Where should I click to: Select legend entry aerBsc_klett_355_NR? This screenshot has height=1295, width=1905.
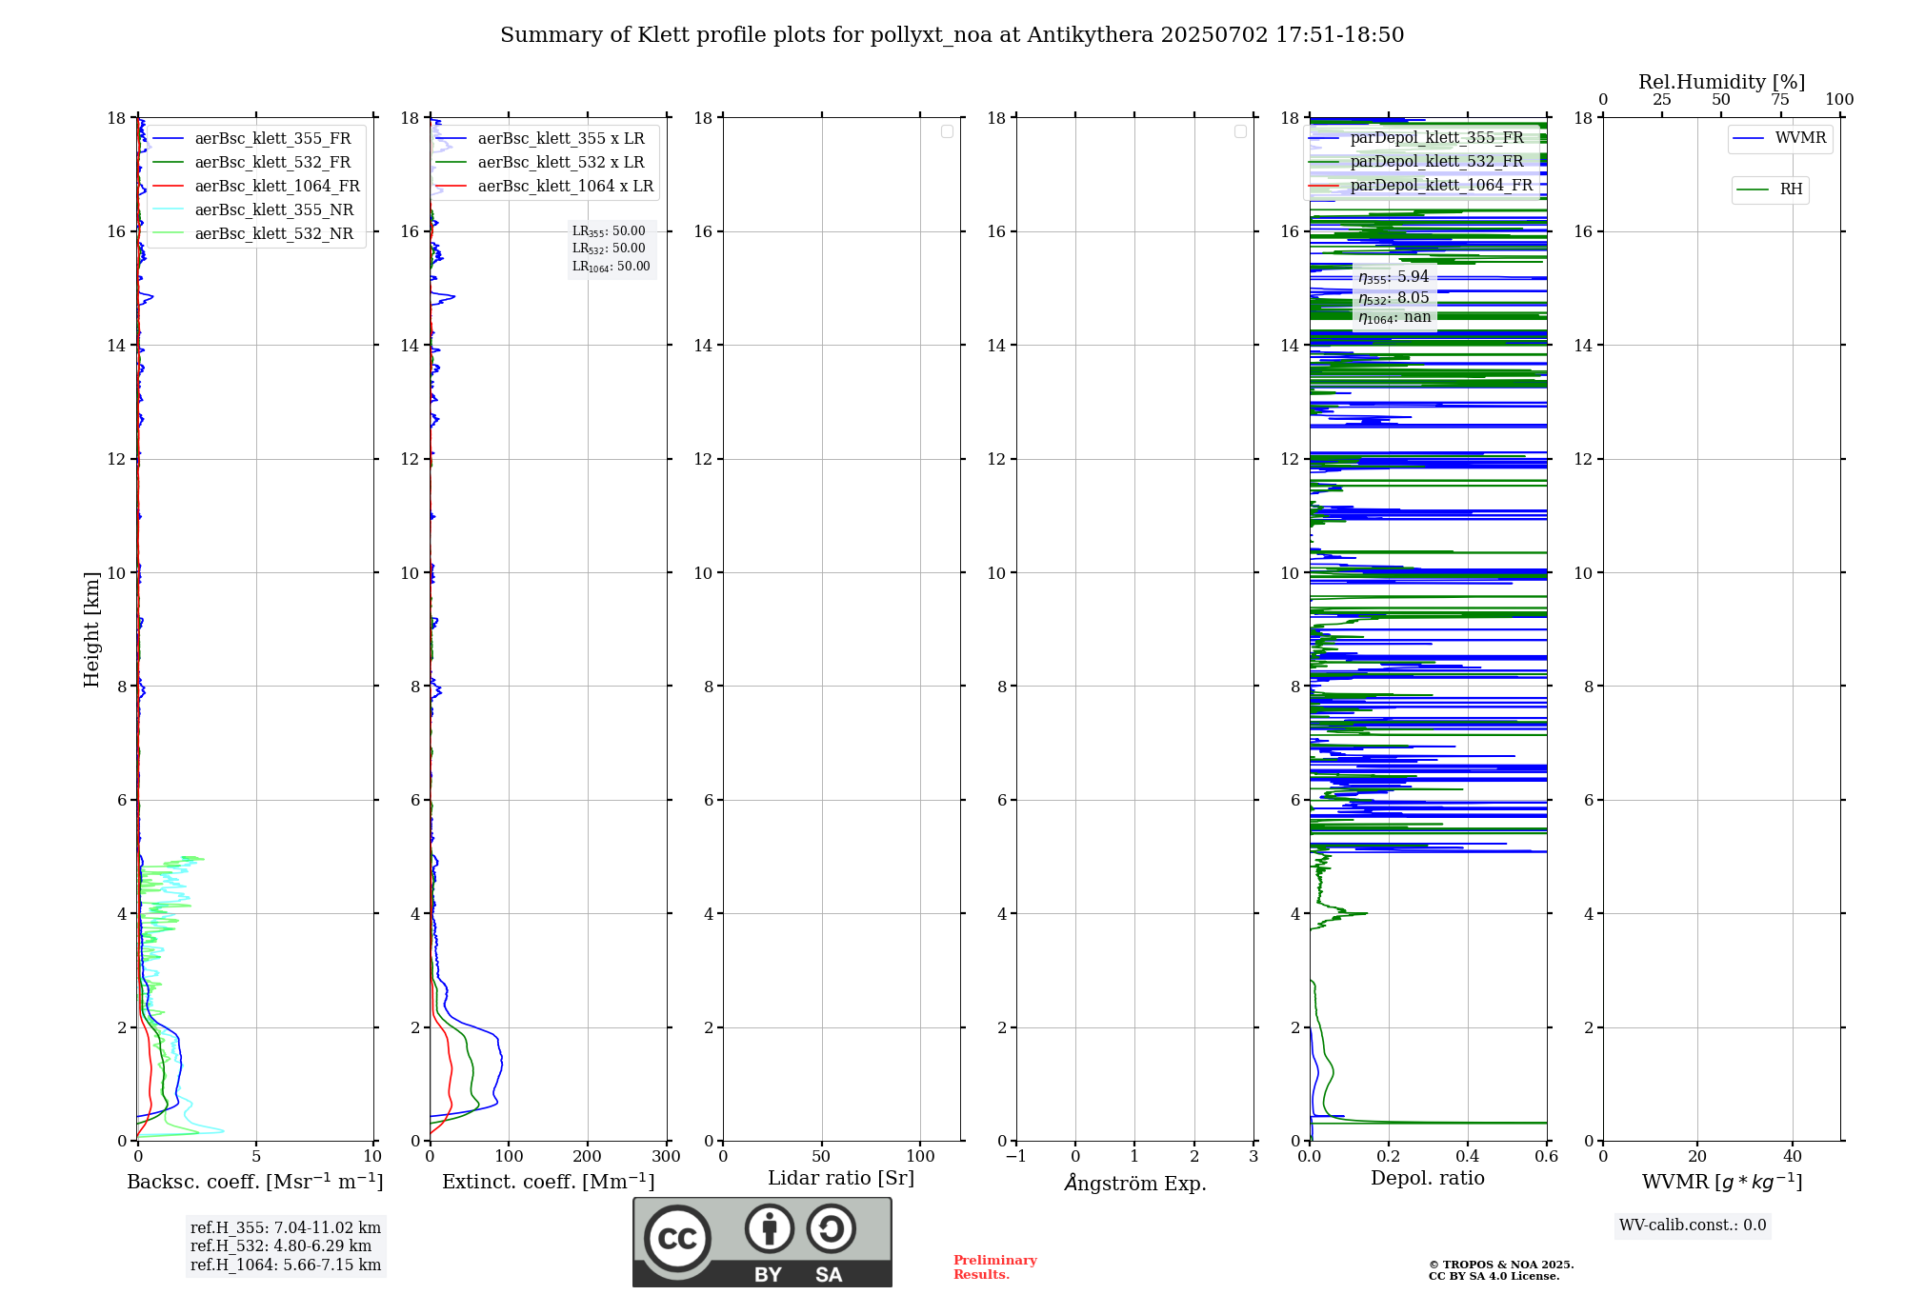[274, 210]
